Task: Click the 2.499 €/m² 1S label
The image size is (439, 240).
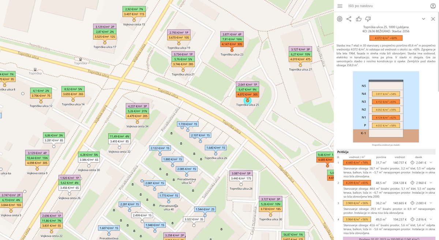Action: tap(142, 216)
